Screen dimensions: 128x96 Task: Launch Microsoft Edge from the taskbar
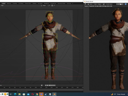(15, 94)
